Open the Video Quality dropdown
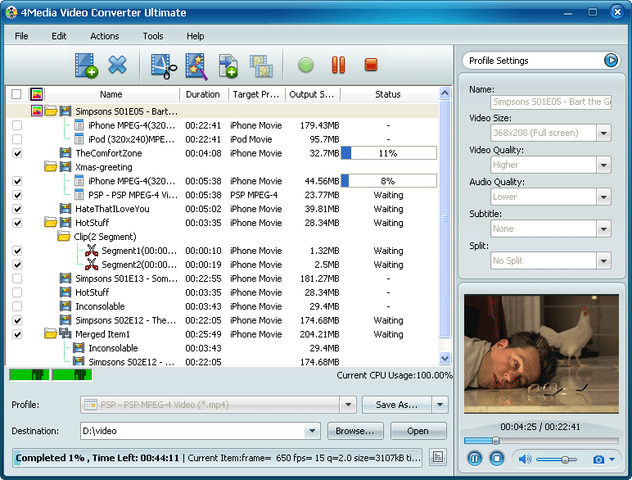Viewport: 632px width, 480px height. point(603,165)
